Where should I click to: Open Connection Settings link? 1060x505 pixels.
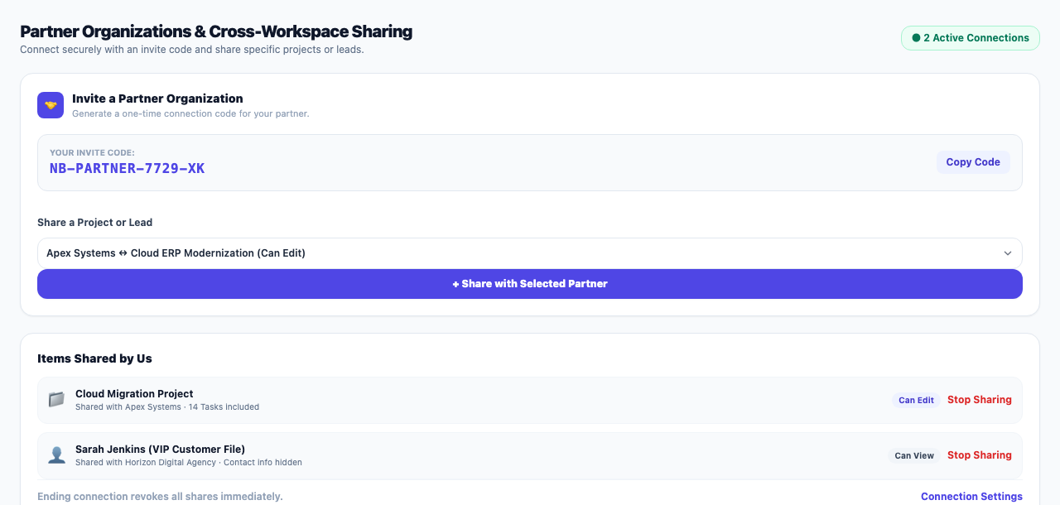pyautogui.click(x=971, y=497)
